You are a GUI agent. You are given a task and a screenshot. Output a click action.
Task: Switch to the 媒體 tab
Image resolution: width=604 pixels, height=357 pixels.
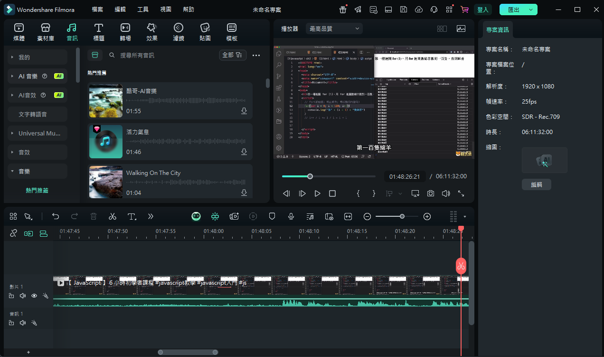(19, 32)
